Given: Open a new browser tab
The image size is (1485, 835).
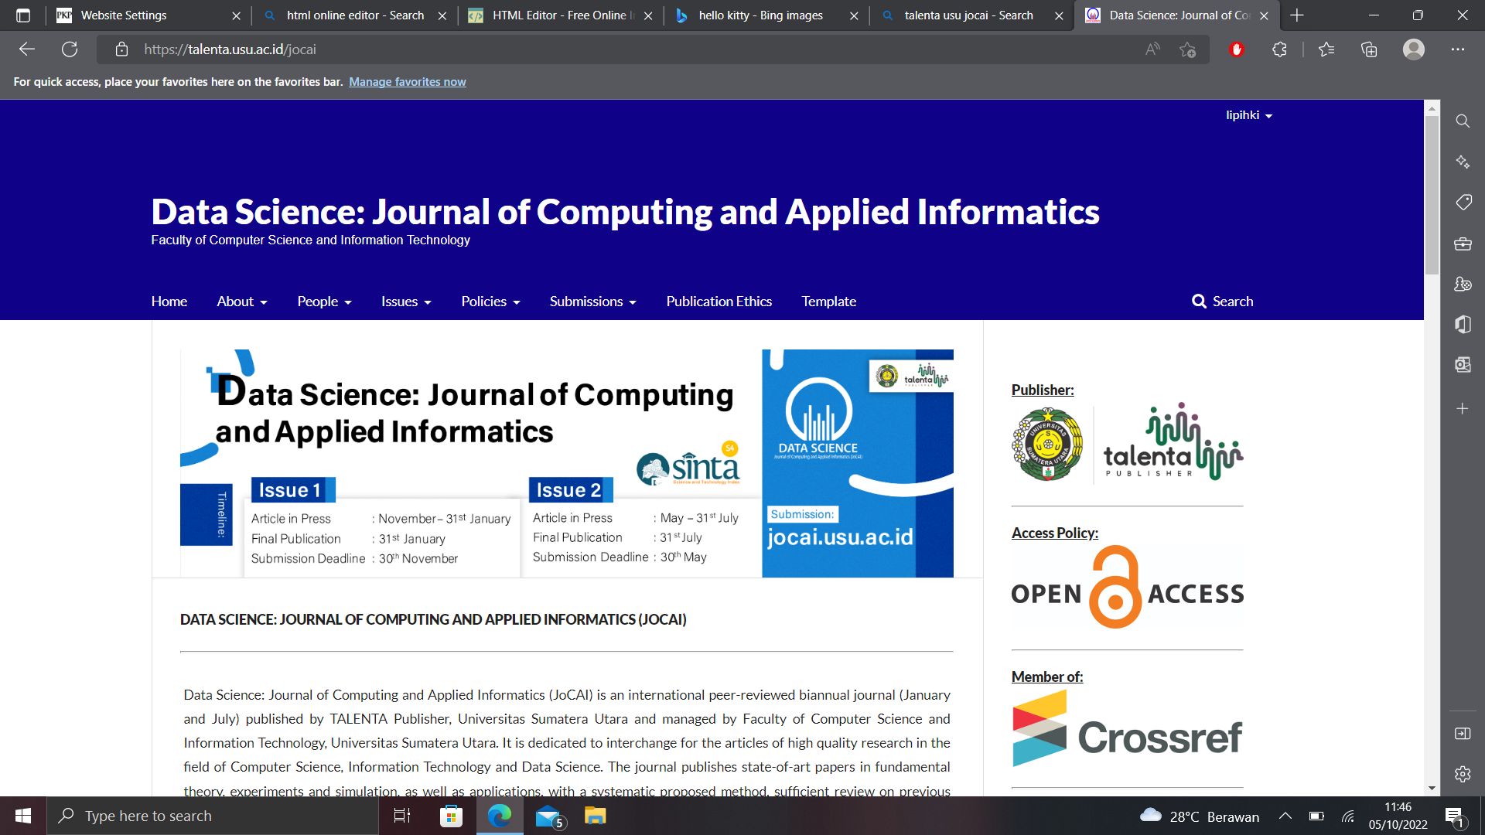Looking at the screenshot, I should [x=1297, y=15].
